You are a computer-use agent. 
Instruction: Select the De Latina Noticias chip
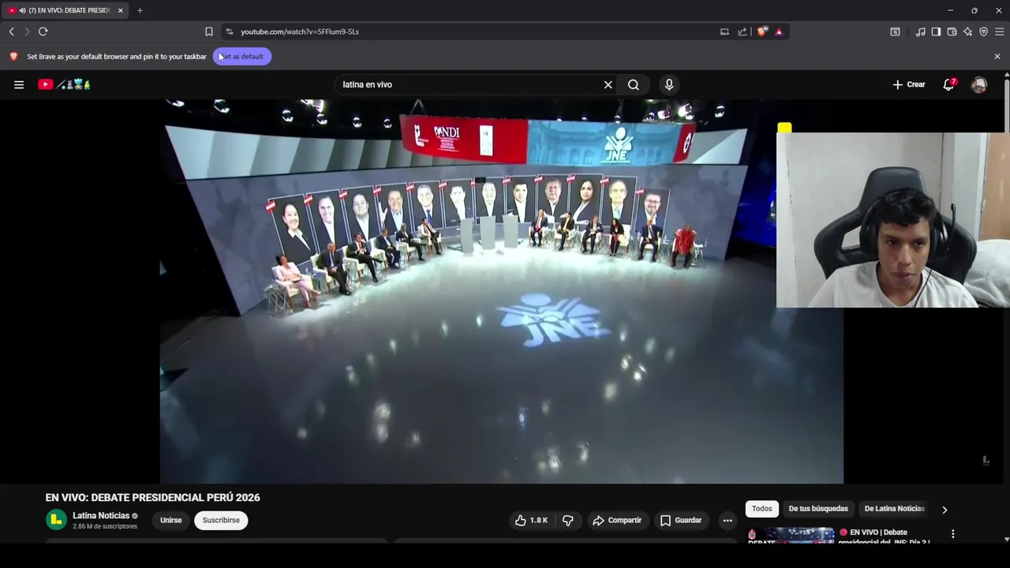click(894, 509)
